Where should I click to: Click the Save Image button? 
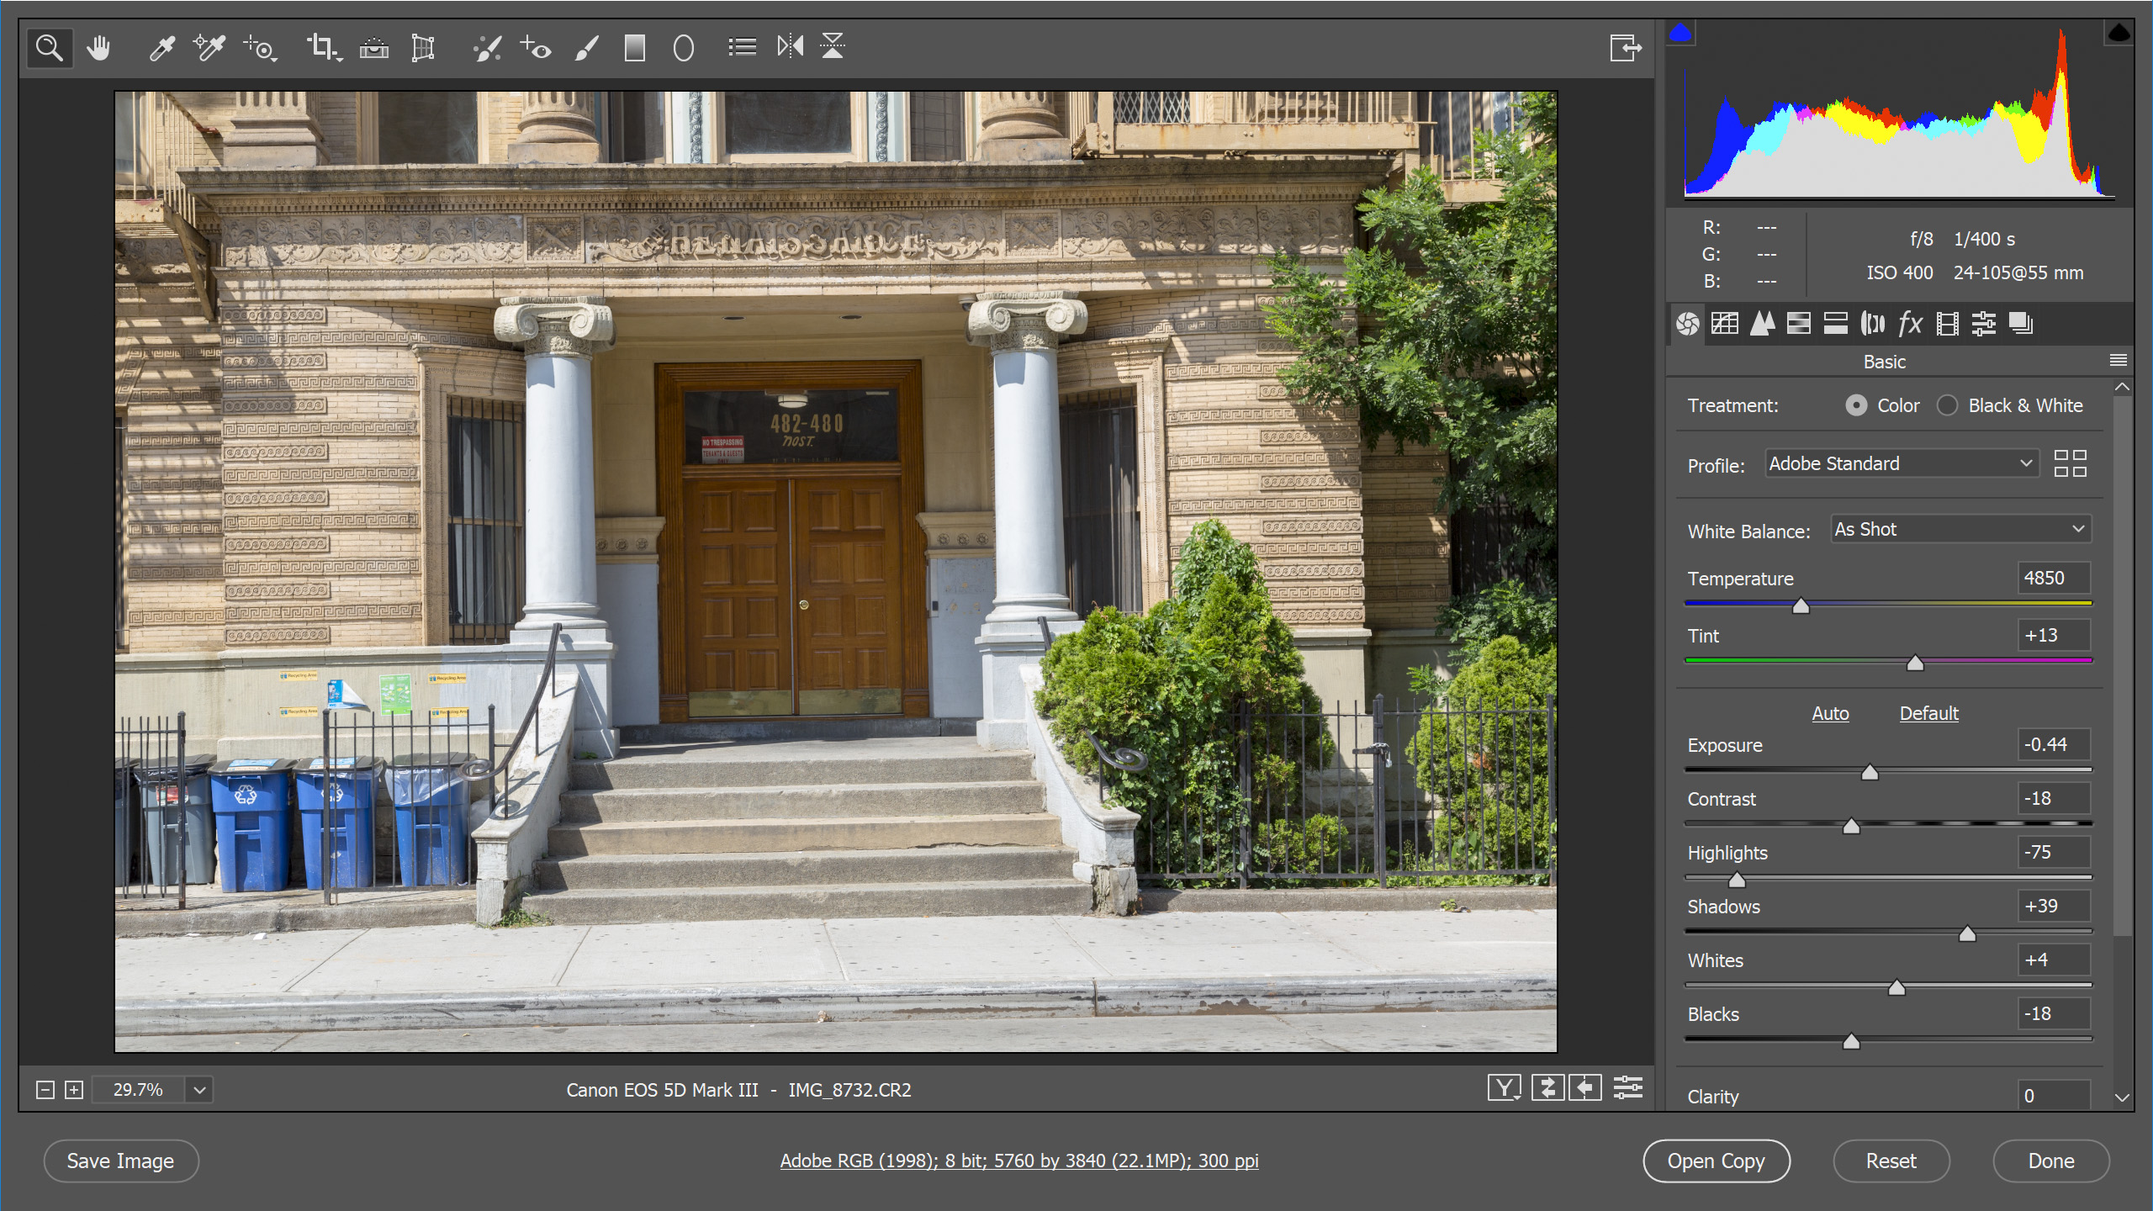pyautogui.click(x=121, y=1161)
